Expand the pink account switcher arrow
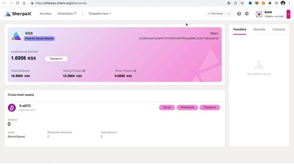 (288, 14)
